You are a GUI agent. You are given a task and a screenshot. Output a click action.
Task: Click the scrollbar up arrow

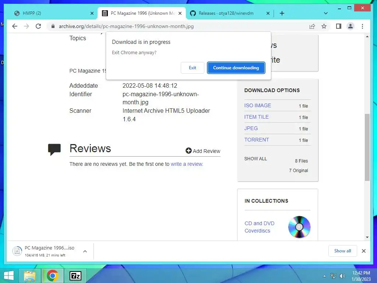367,36
